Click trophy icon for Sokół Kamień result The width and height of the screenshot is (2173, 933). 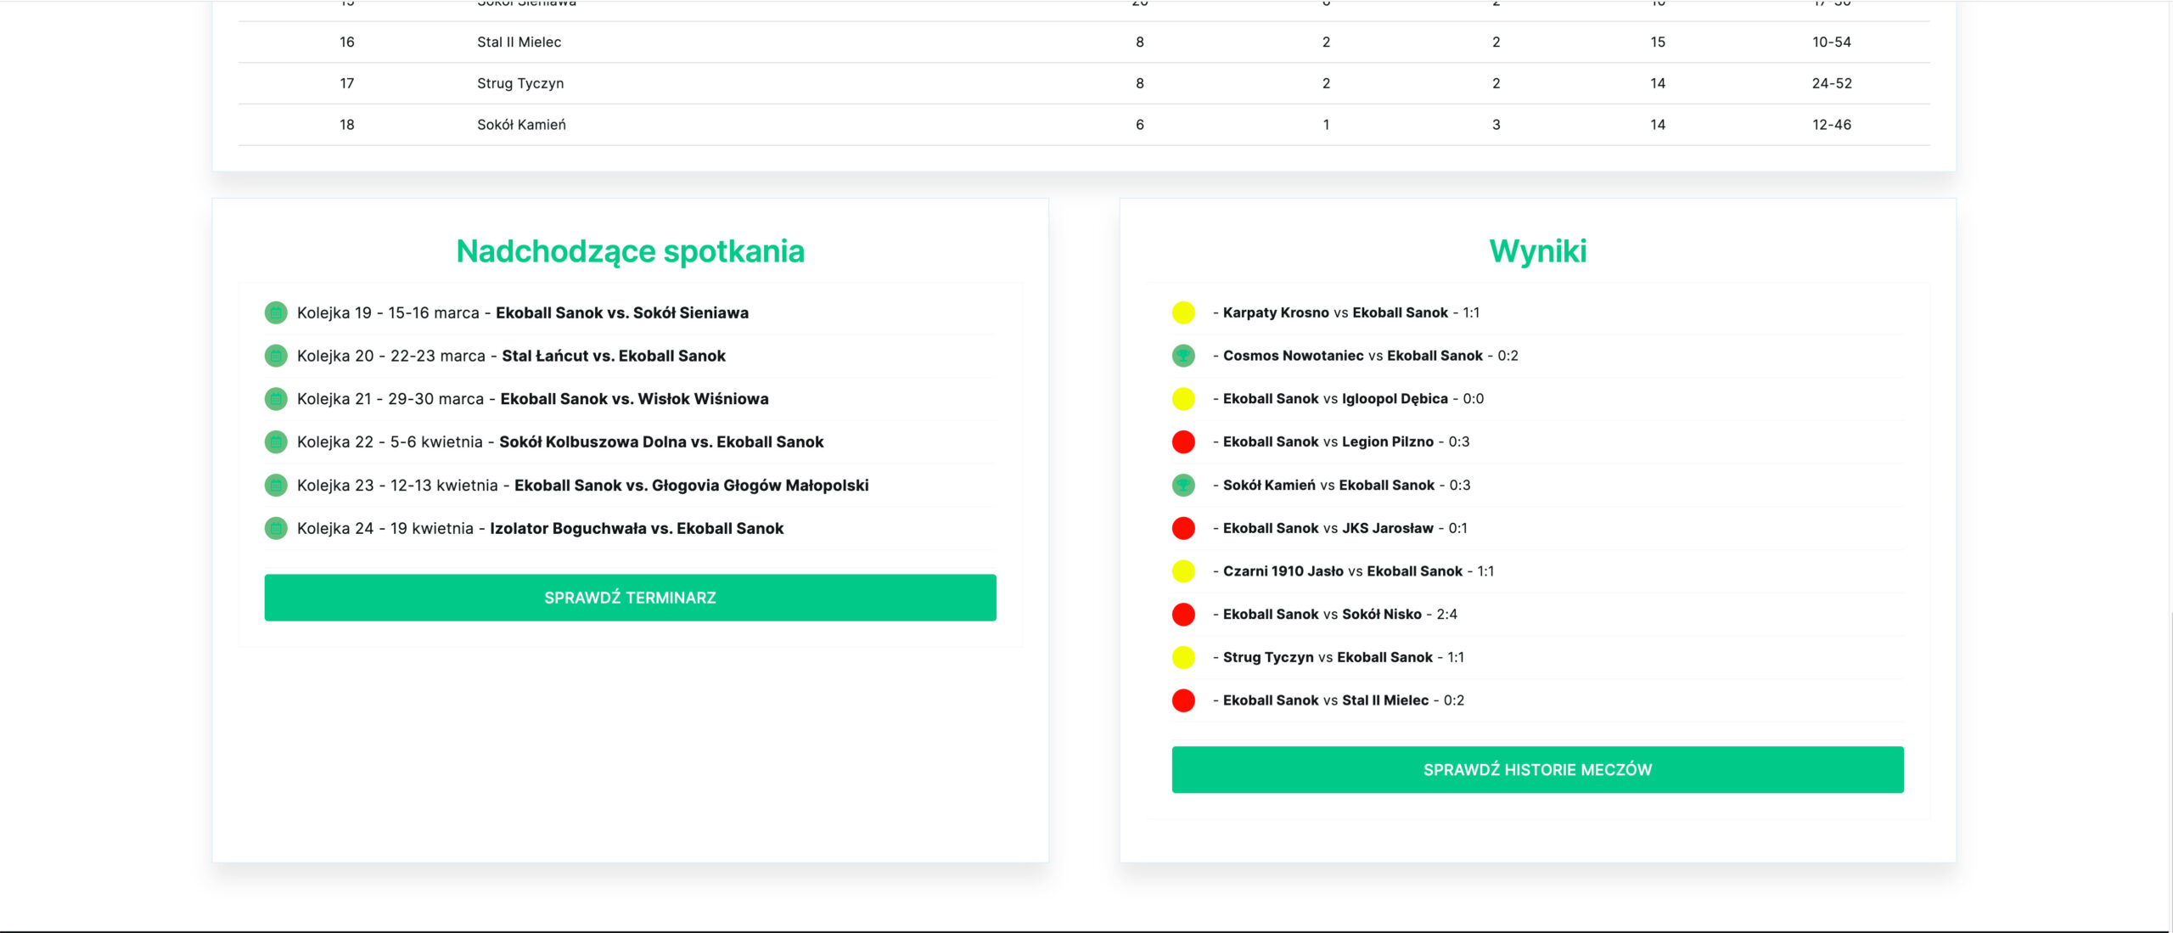[x=1183, y=485]
